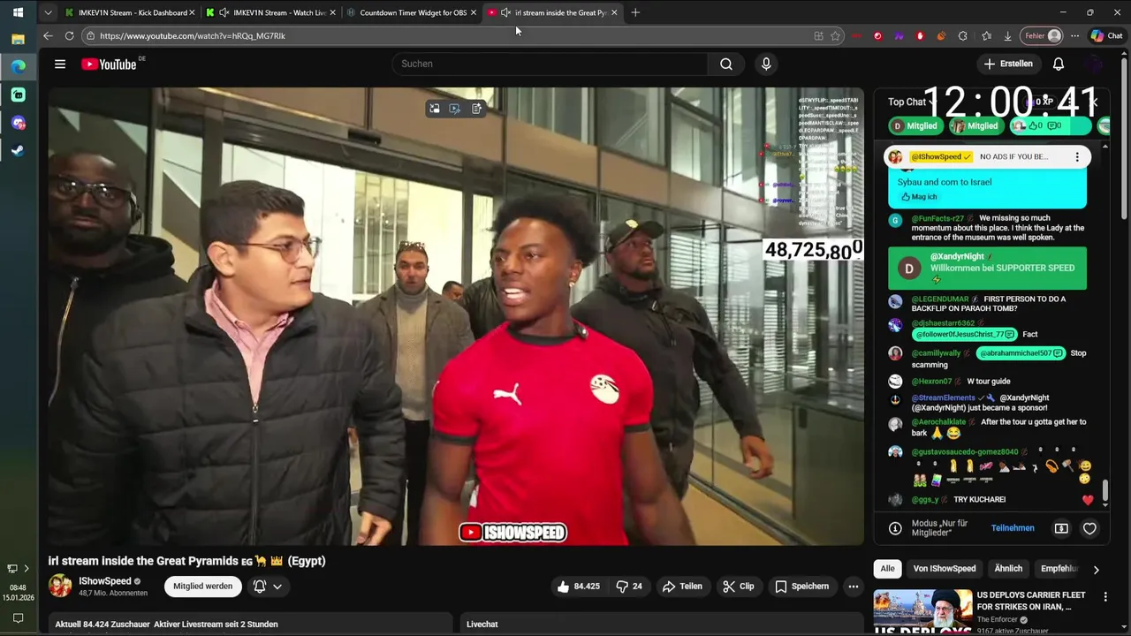Select the Alle filter chip
This screenshot has height=636, width=1131.
tap(887, 569)
